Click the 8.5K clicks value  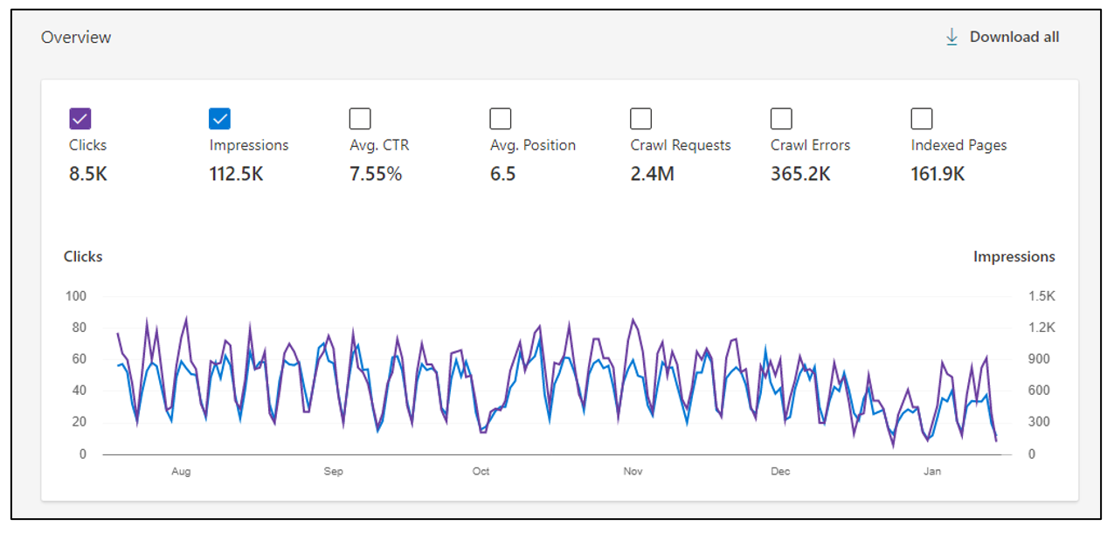click(x=88, y=174)
